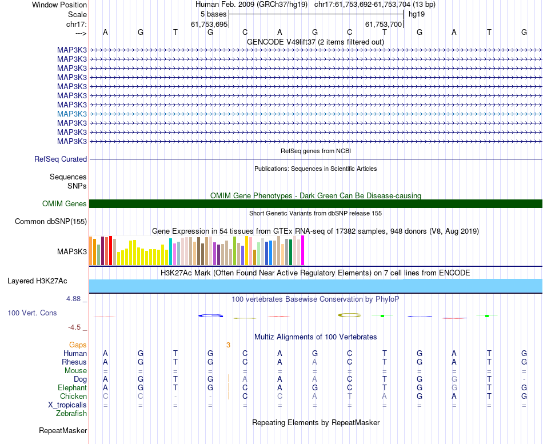The image size is (543, 444).
Task: Open 'Publications: Sequences in Scientific Articles' title
Action: (316, 169)
